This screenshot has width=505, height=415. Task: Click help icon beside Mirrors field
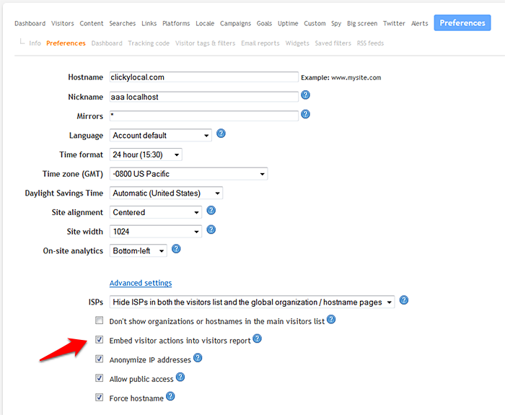tap(306, 114)
